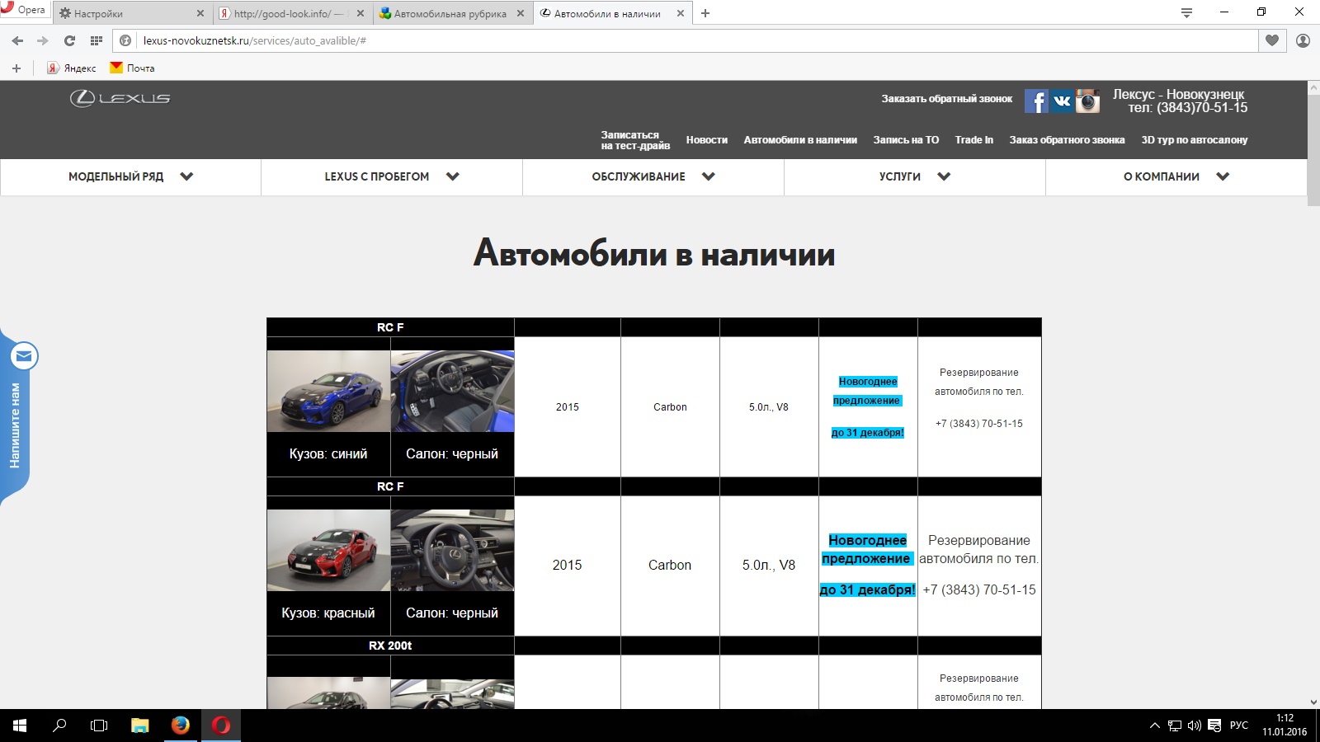Open the tab menu icon in title bar
The image size is (1320, 742).
pos(1186,12)
